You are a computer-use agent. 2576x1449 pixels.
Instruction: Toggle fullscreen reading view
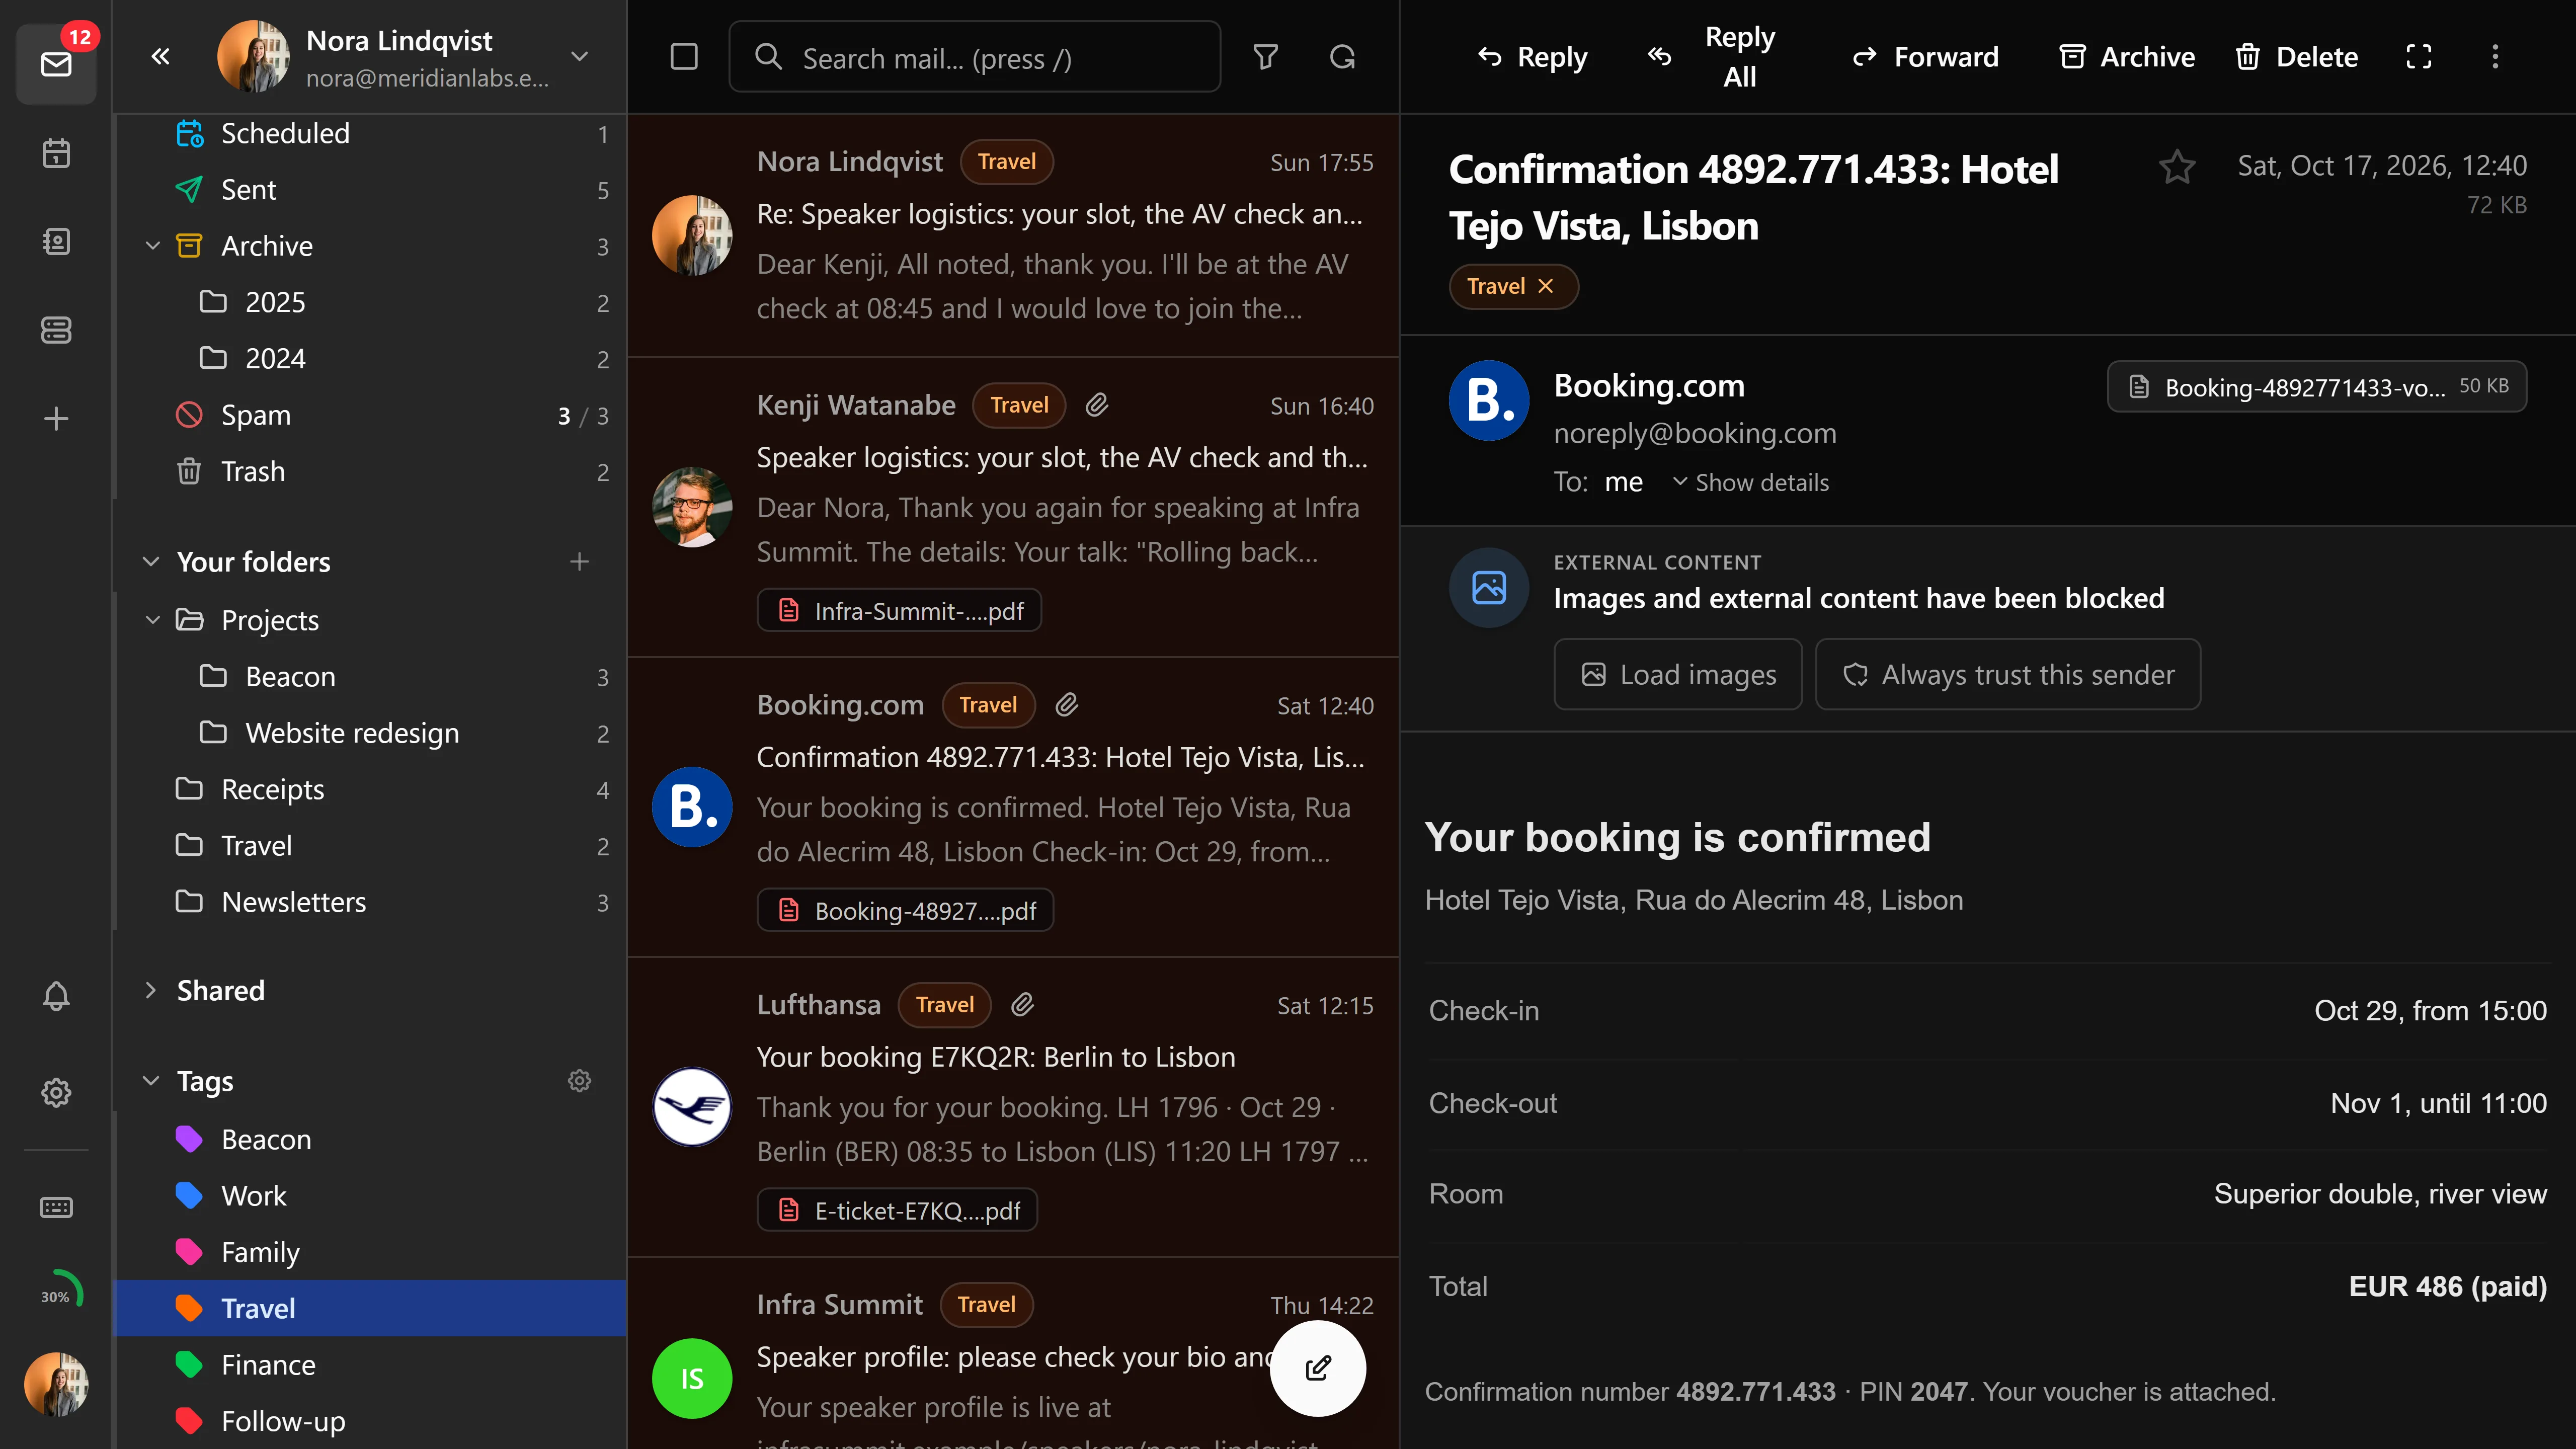[2418, 57]
